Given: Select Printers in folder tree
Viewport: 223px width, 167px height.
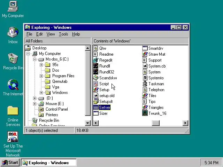Looking at the screenshot, I should click(52, 115).
